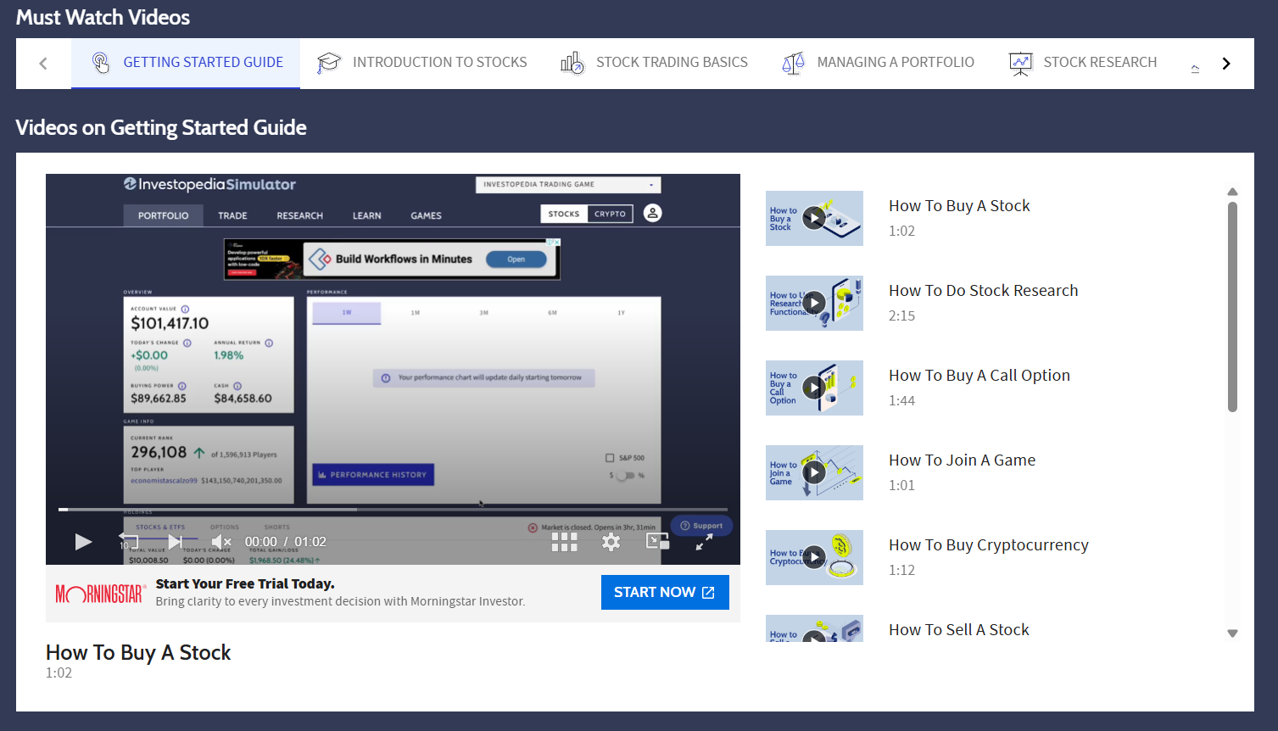1278x731 pixels.
Task: Click the Start Now Morningstar button
Action: (x=665, y=592)
